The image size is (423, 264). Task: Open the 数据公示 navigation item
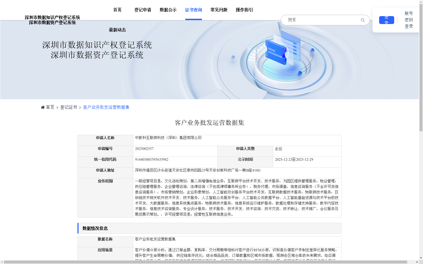[x=168, y=10]
